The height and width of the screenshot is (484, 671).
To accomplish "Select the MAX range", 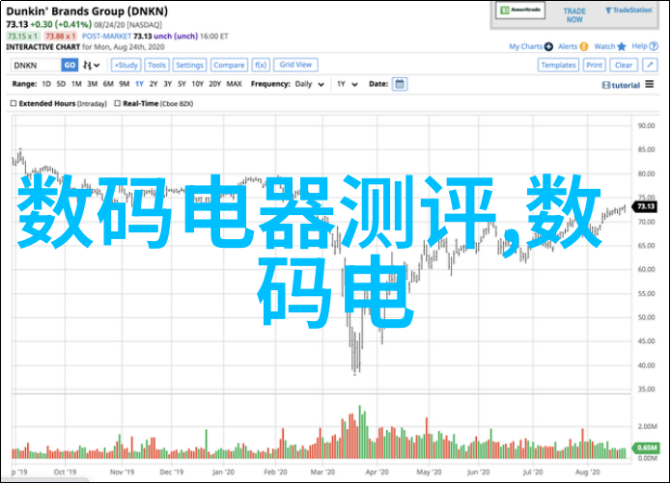I will click(x=234, y=84).
